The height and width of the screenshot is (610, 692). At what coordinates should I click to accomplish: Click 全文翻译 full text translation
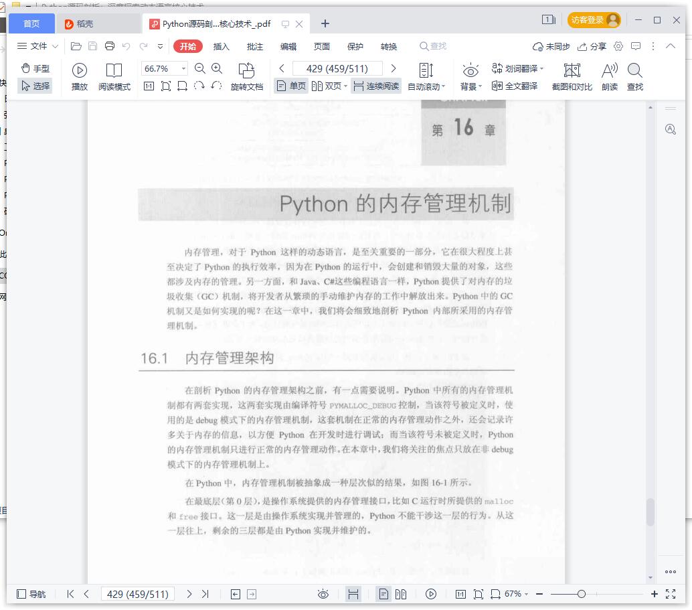click(515, 86)
